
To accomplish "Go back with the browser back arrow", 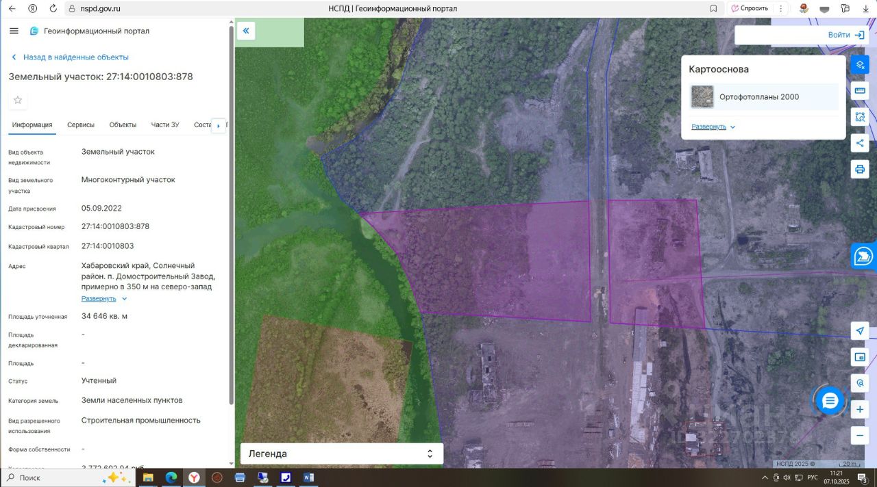I will point(12,8).
